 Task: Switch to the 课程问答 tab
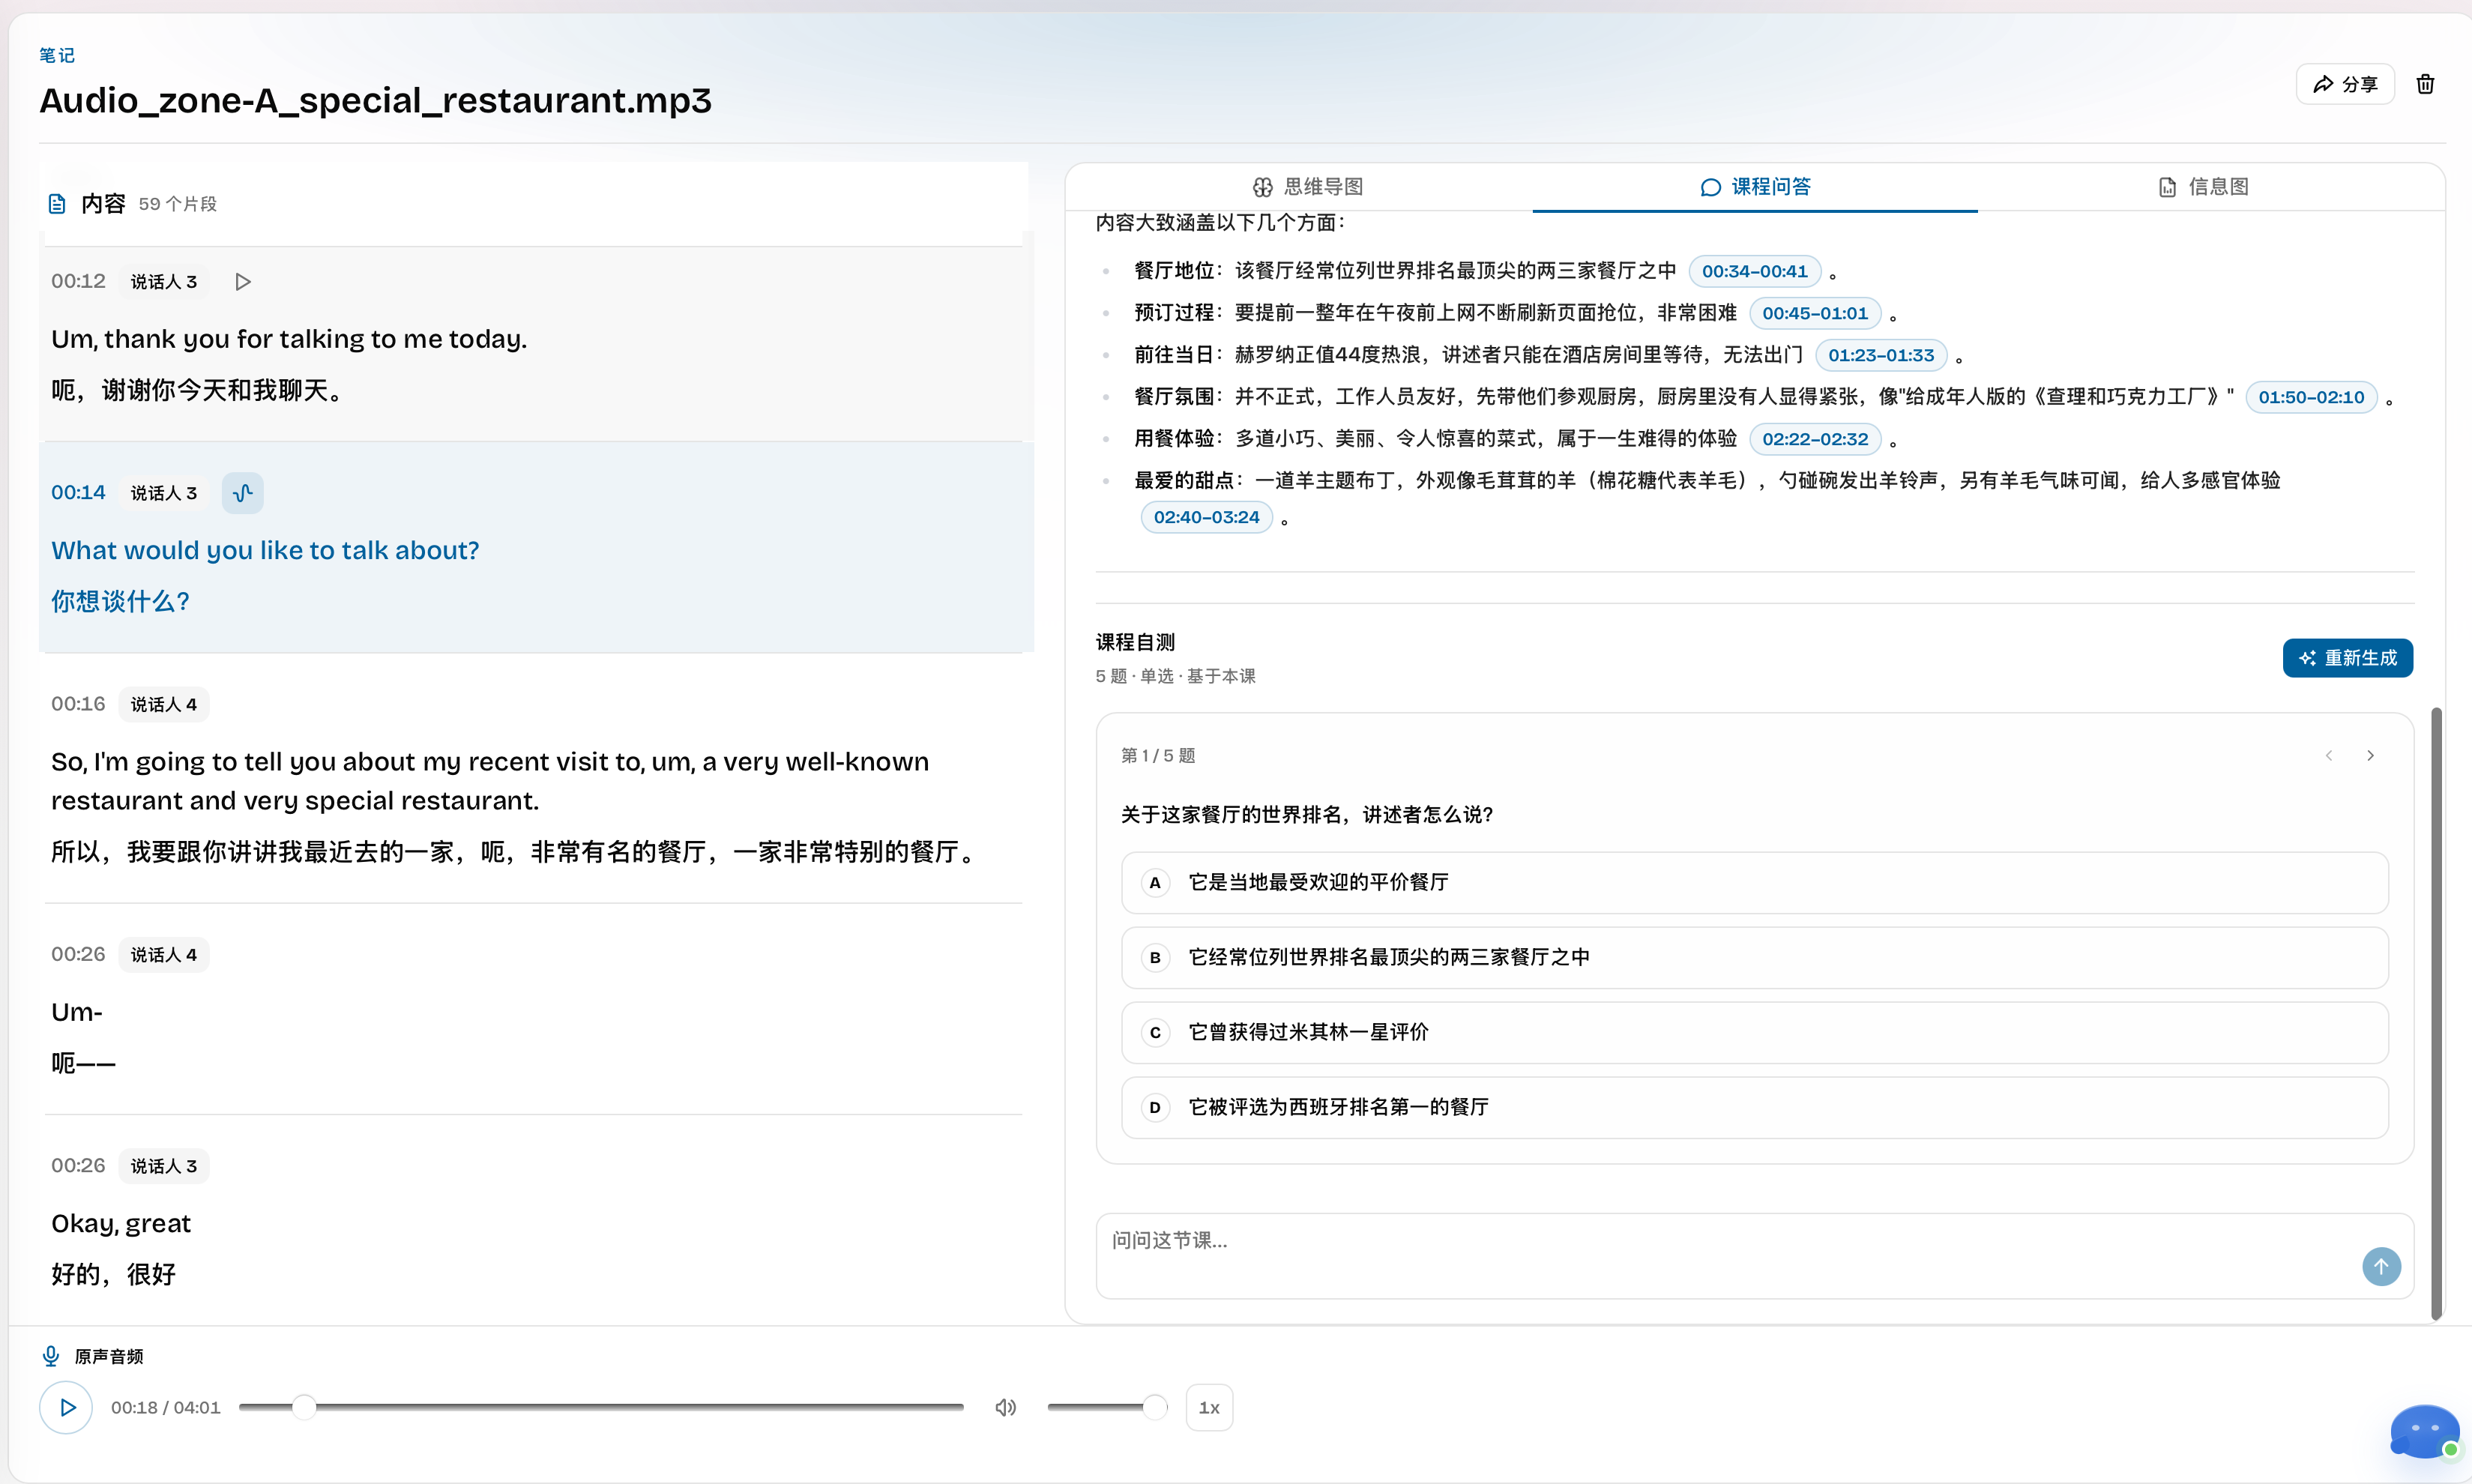point(1755,187)
